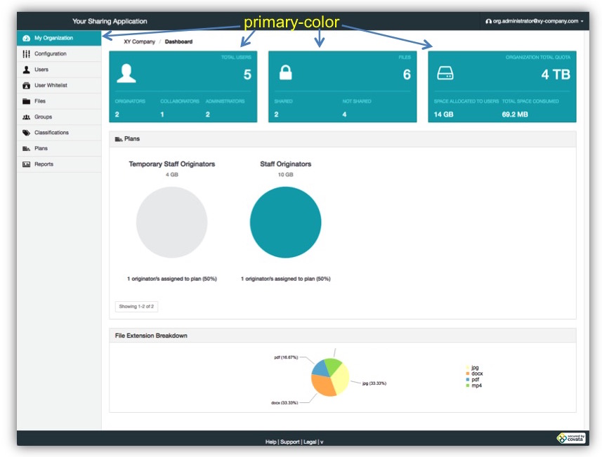
Task: Click the User Whitelist icon in sidebar
Action: click(26, 86)
